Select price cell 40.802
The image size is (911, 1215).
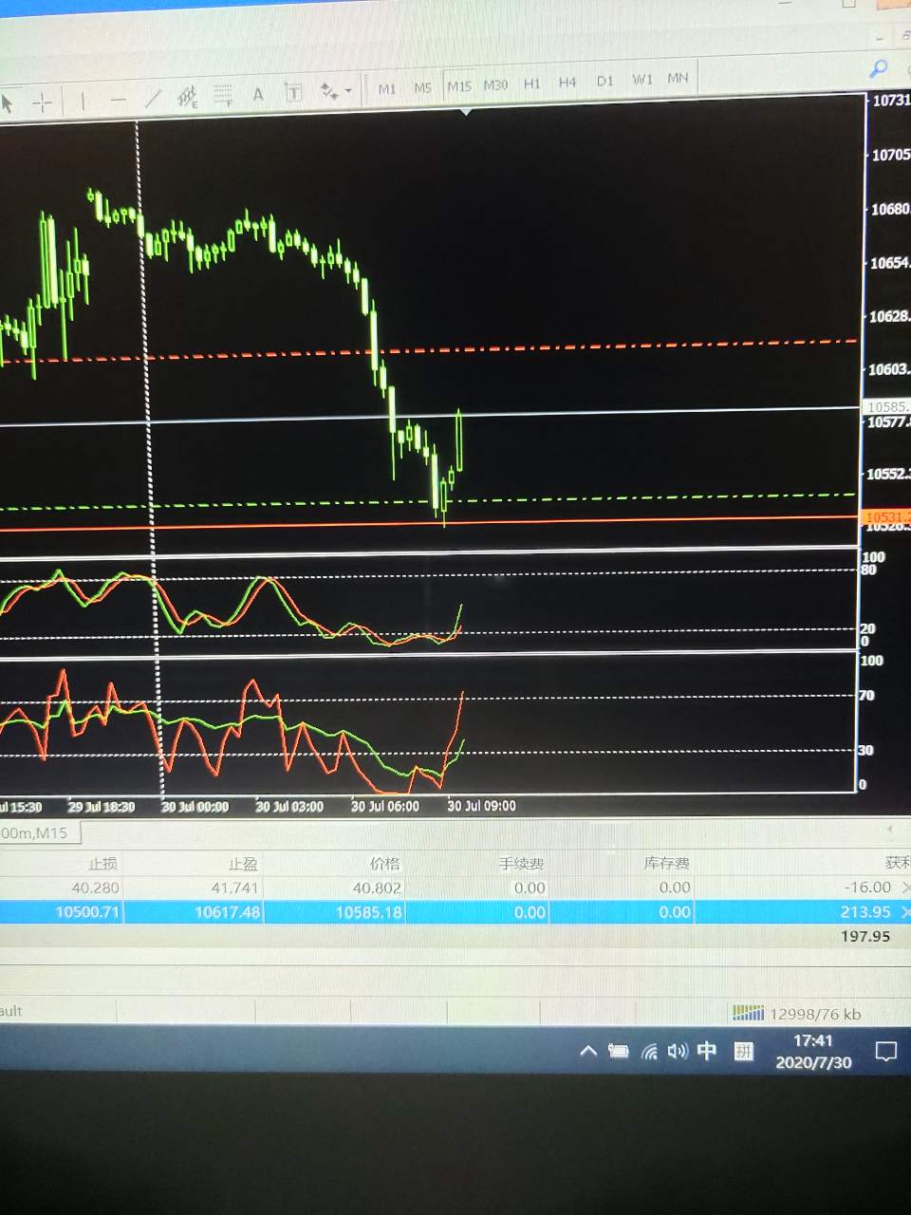(x=377, y=888)
